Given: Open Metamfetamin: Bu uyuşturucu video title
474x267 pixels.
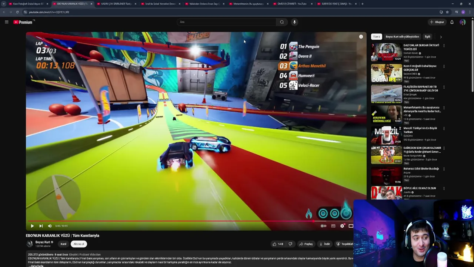Looking at the screenshot, I should tap(422, 109).
